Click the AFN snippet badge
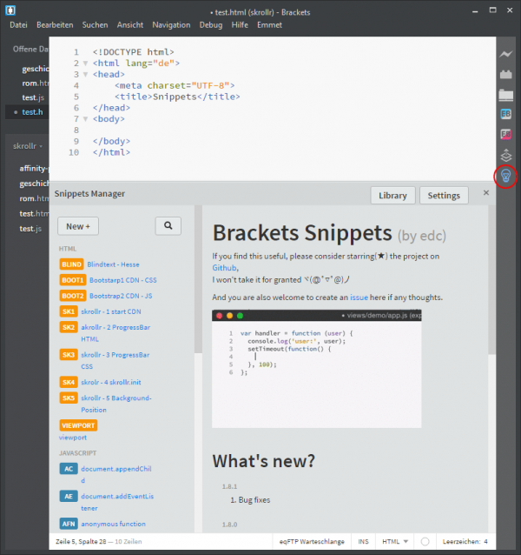This screenshot has width=521, height=555. (x=69, y=524)
